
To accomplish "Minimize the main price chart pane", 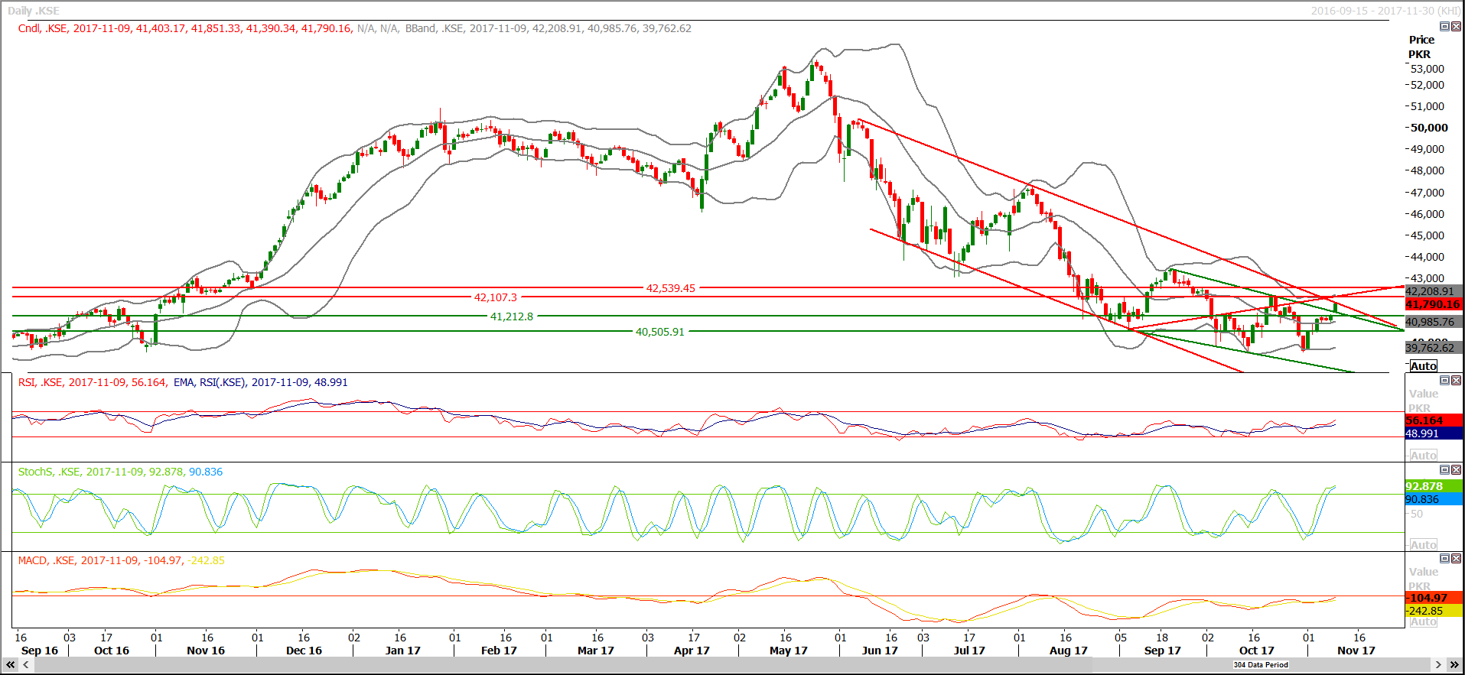I will click(x=1444, y=27).
